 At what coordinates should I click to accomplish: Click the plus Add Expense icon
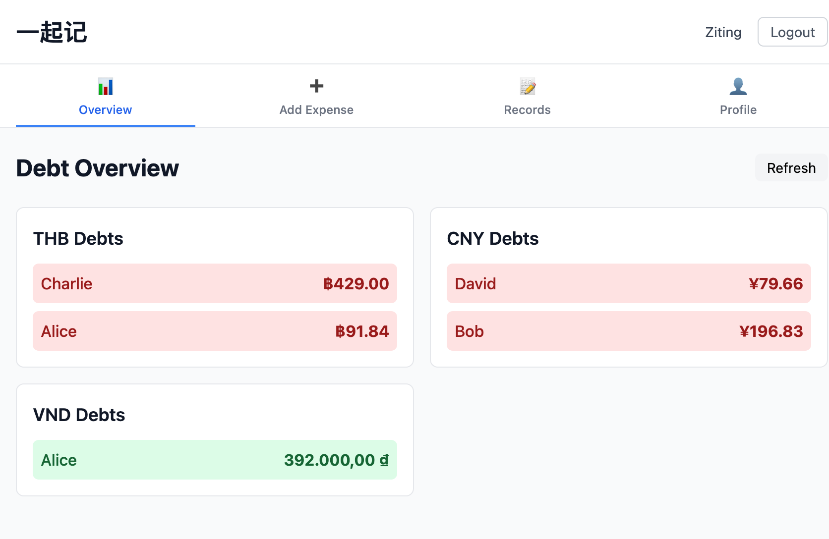316,86
